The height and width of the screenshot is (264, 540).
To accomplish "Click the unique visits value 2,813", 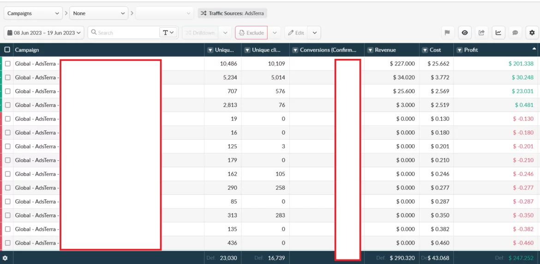I will 230,105.
